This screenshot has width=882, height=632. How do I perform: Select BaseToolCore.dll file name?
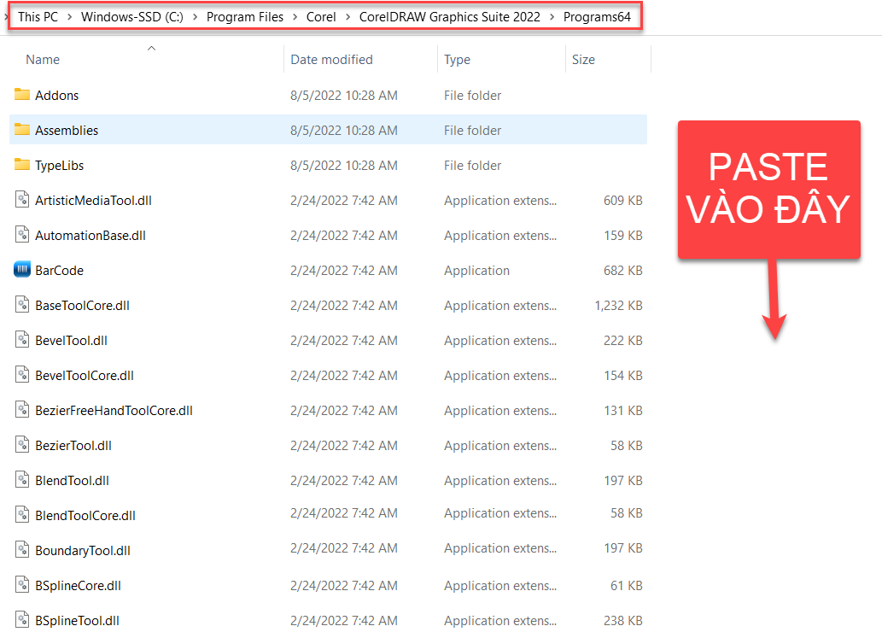click(82, 305)
